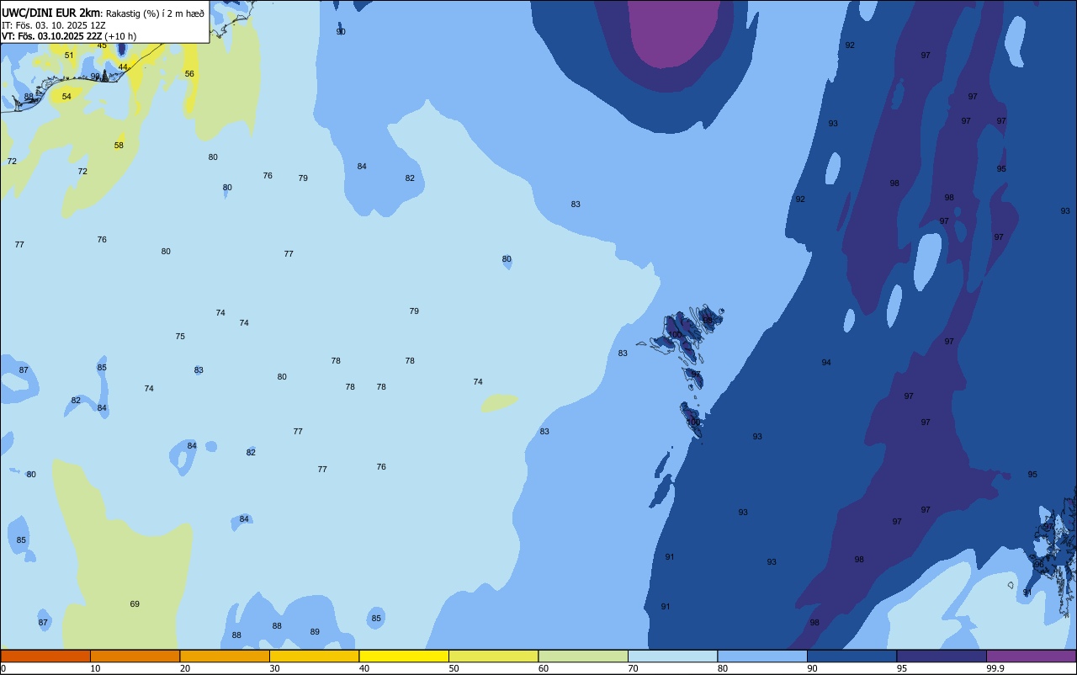Click the 95–99.9 indigo legend swatch
The image size is (1077, 675).
click(x=942, y=656)
